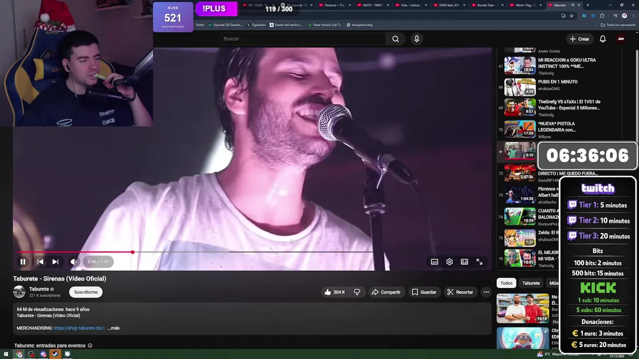Bookmark this page with star icon
The width and height of the screenshot is (639, 359).
(572, 15)
